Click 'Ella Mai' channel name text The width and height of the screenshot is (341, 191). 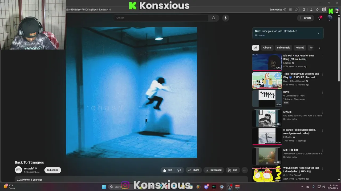point(287,63)
